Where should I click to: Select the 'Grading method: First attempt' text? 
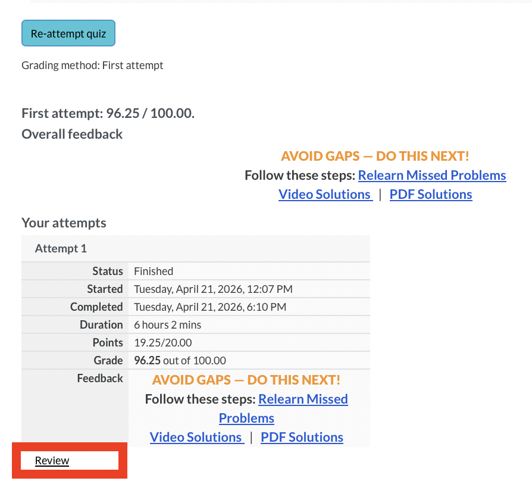pos(92,65)
